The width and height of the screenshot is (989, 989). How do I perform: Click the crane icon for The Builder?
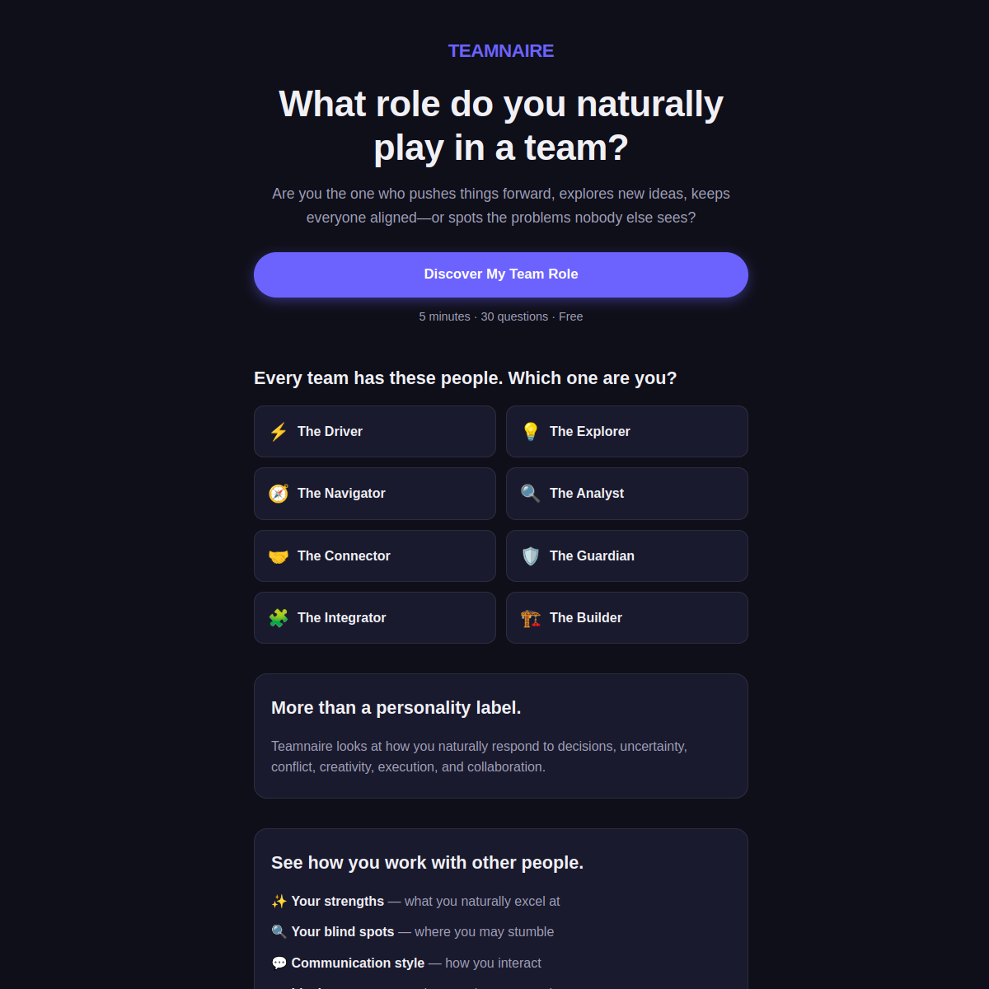tap(531, 618)
